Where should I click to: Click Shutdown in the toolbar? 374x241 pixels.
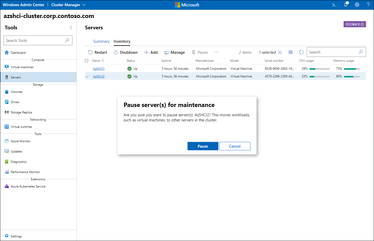click(125, 52)
